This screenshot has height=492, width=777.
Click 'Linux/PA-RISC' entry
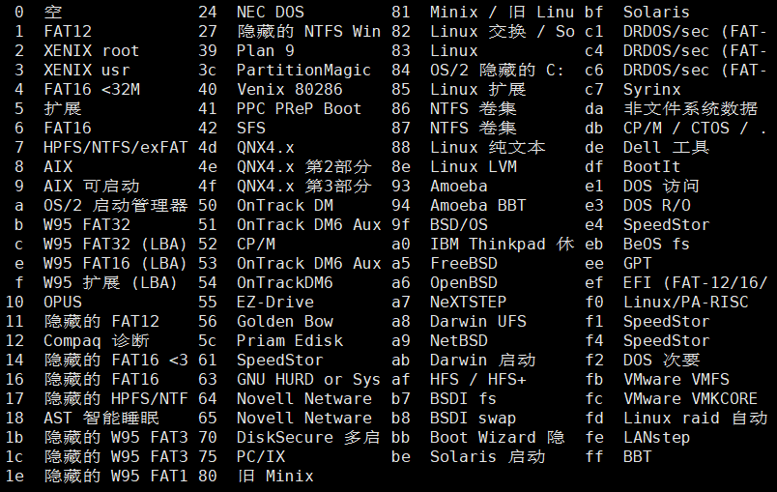pyautogui.click(x=686, y=302)
